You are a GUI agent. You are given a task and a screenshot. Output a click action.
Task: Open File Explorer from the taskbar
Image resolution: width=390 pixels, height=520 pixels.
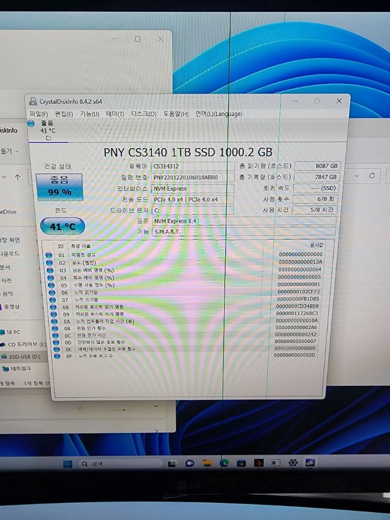[x=207, y=463]
